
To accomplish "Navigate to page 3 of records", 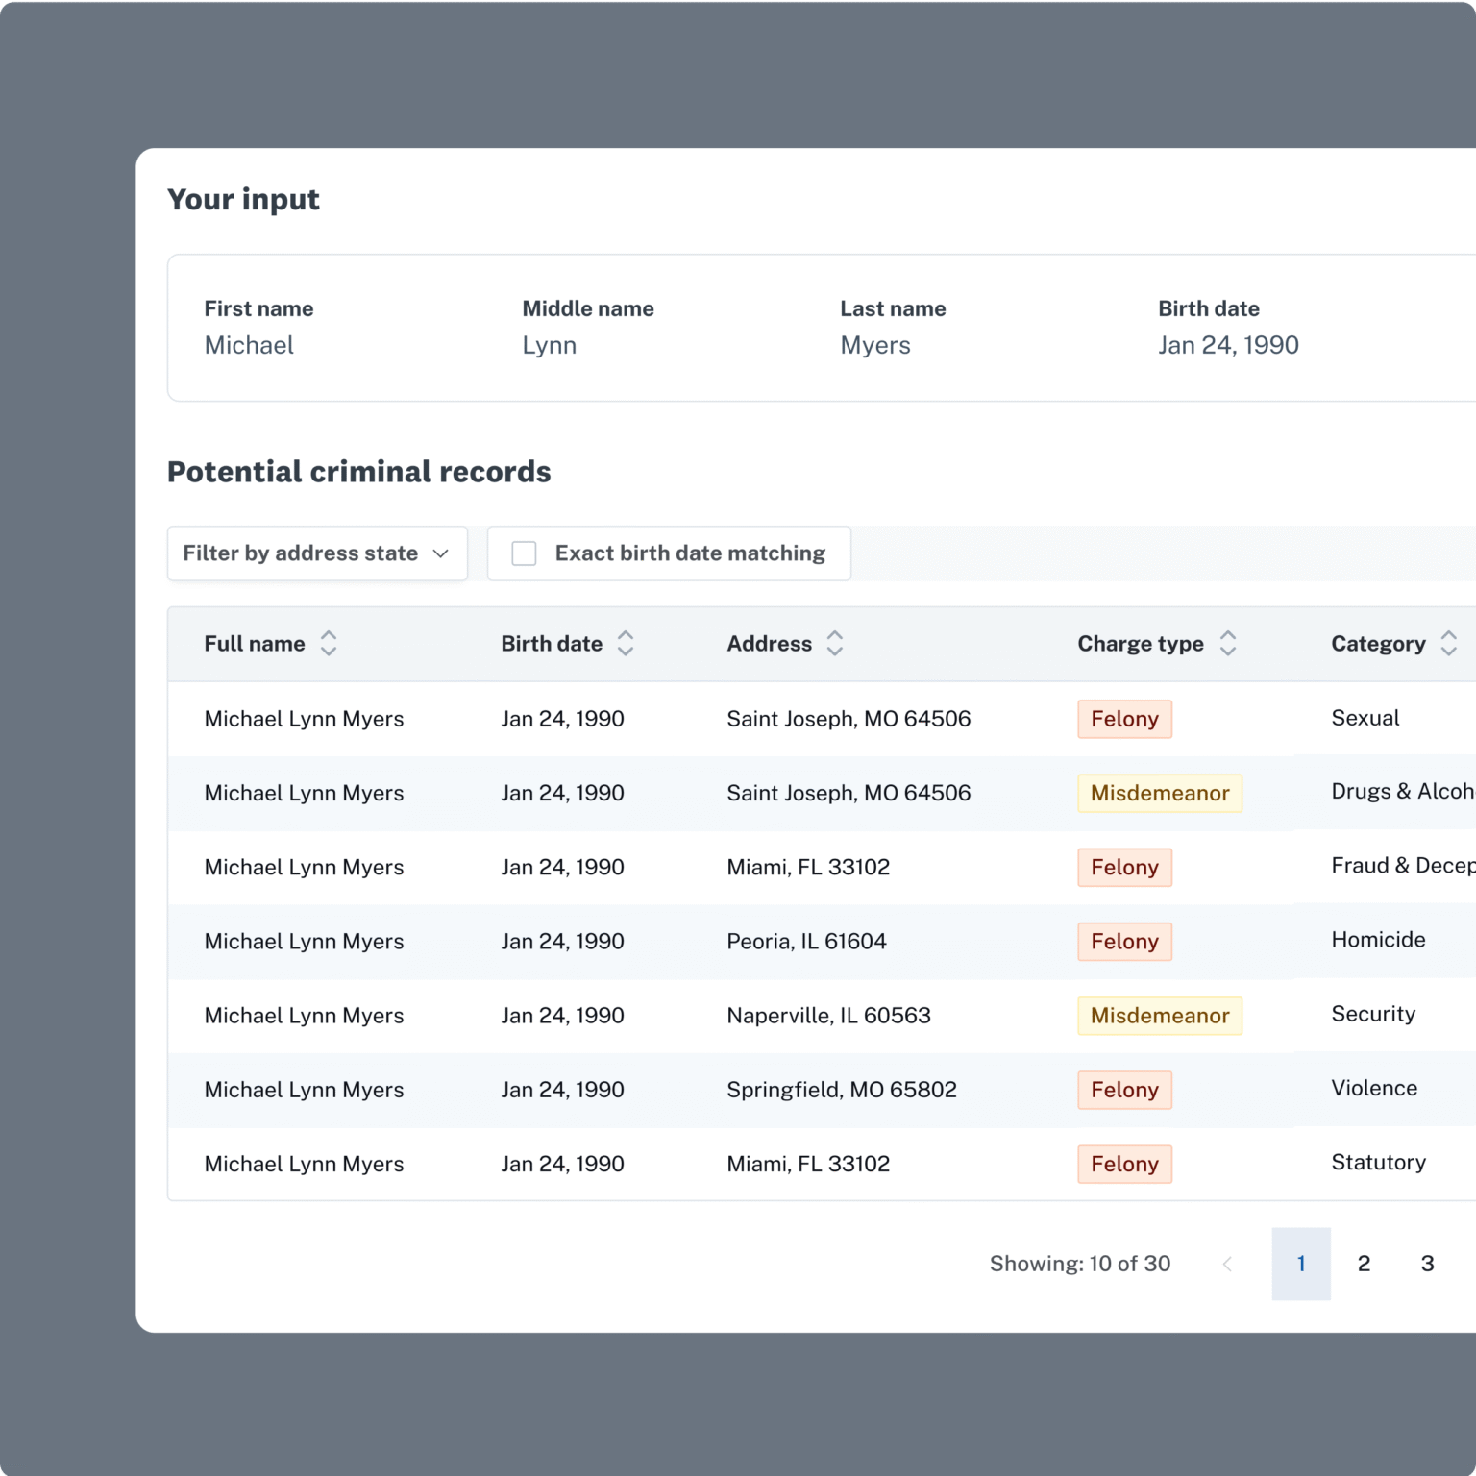I will [1427, 1264].
